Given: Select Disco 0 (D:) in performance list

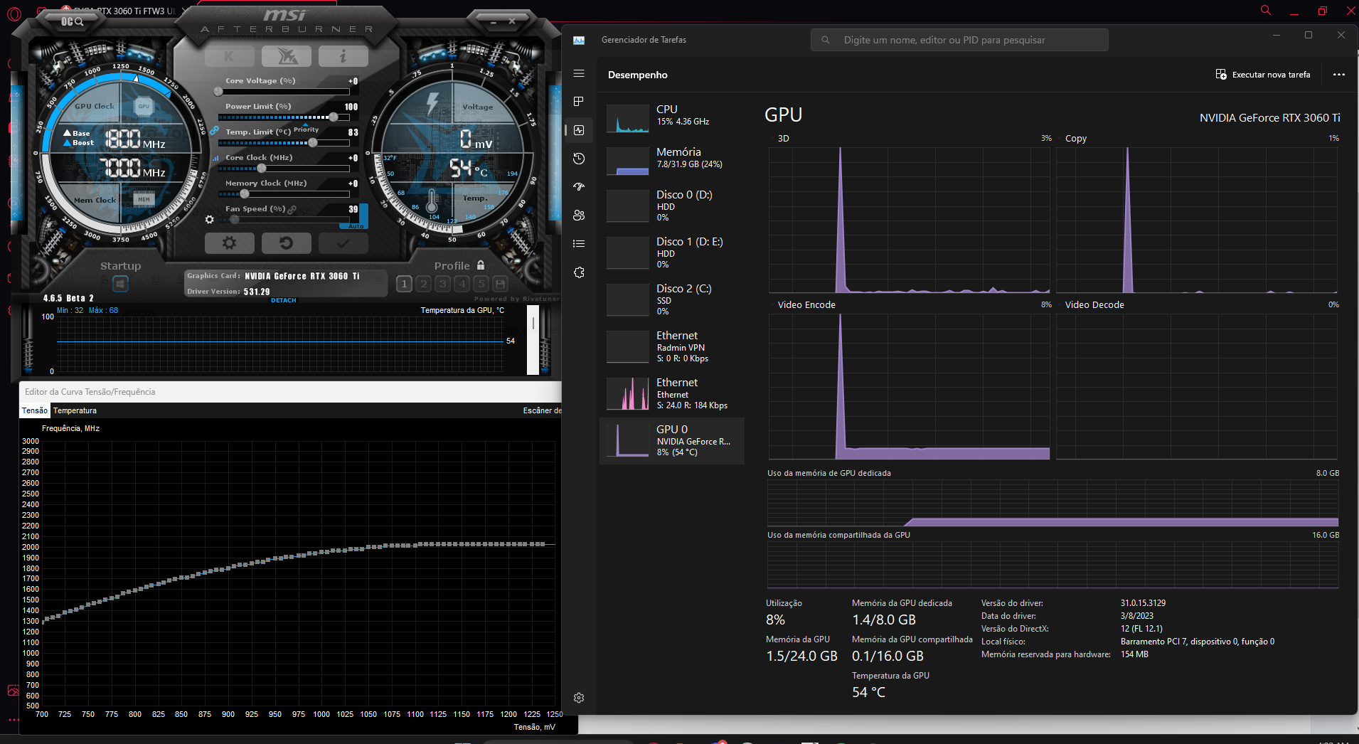Looking at the screenshot, I should click(672, 206).
